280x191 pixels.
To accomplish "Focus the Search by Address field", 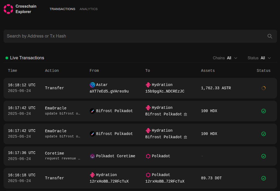I will pos(140,36).
